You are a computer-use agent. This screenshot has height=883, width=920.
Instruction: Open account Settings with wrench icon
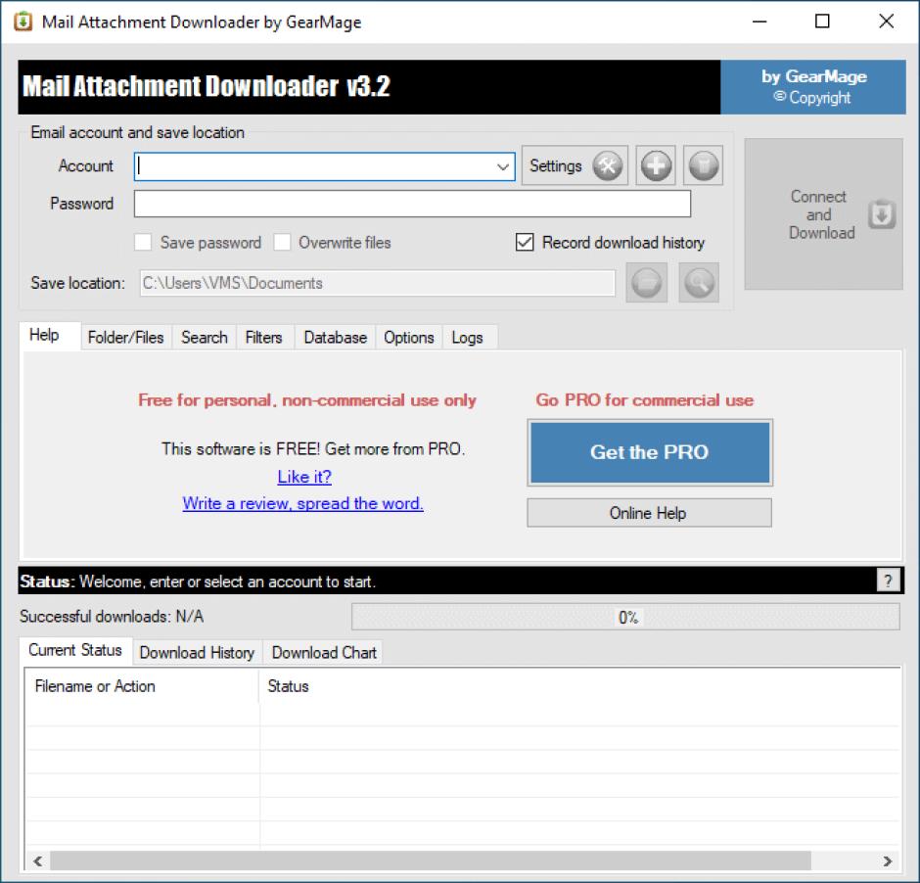click(x=575, y=166)
